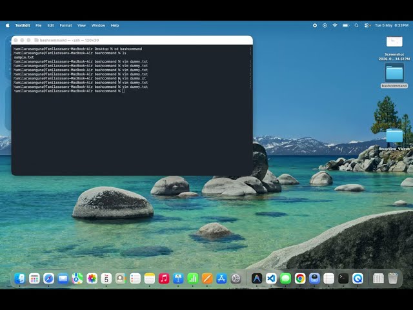Image resolution: width=413 pixels, height=310 pixels.
Task: Launch Visual Studio Code from Dock
Action: coord(271,278)
